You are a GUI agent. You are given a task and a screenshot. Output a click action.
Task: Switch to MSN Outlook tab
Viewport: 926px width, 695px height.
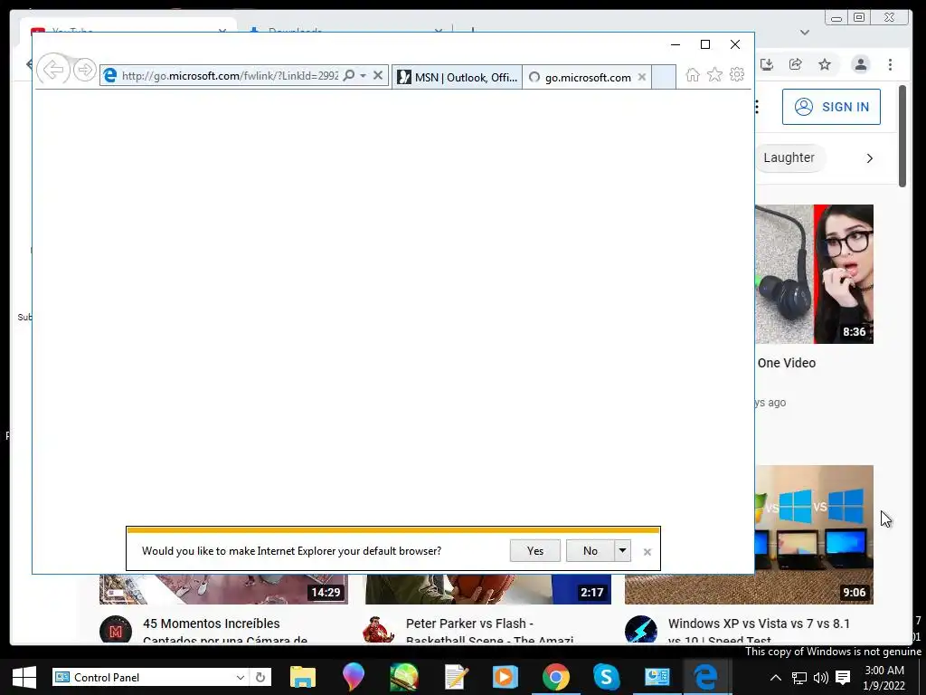click(457, 78)
